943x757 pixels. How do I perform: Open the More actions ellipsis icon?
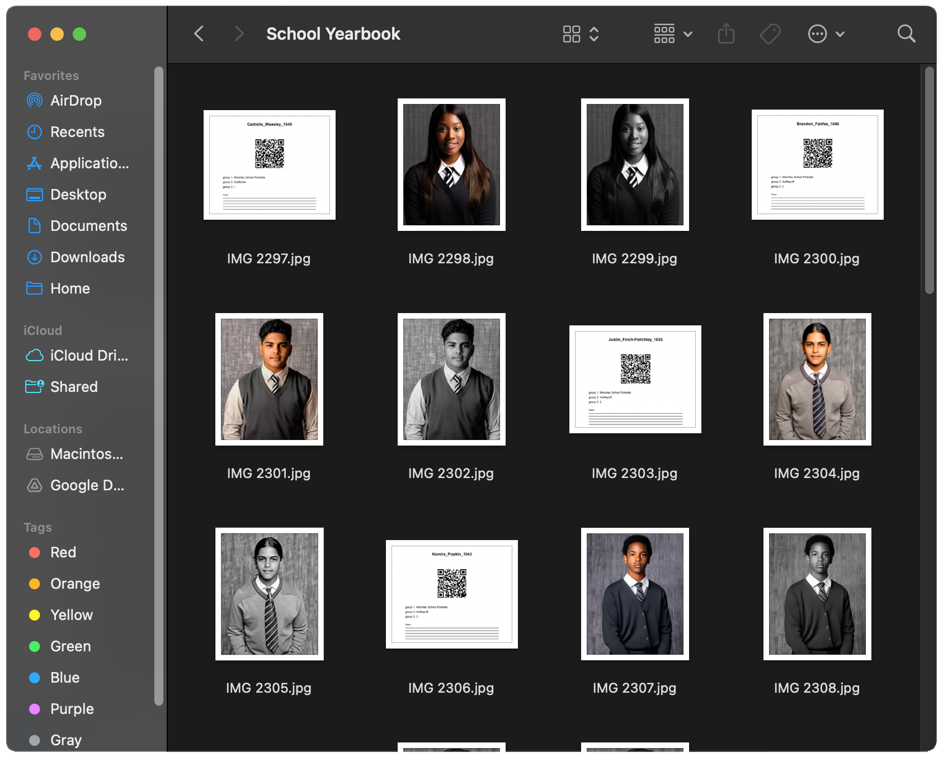(x=818, y=34)
